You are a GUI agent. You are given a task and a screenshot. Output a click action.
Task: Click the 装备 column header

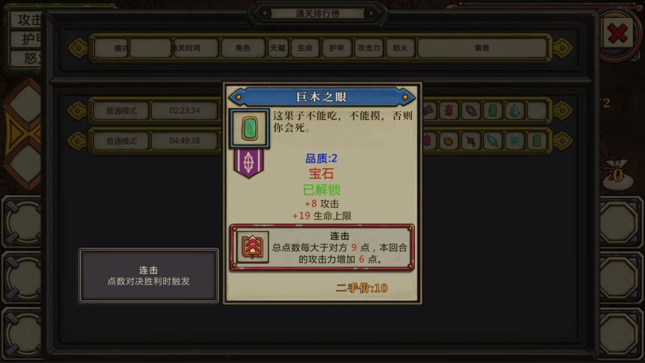482,48
